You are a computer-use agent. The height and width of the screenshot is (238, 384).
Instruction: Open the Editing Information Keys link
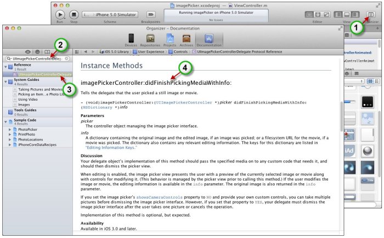tap(111, 148)
